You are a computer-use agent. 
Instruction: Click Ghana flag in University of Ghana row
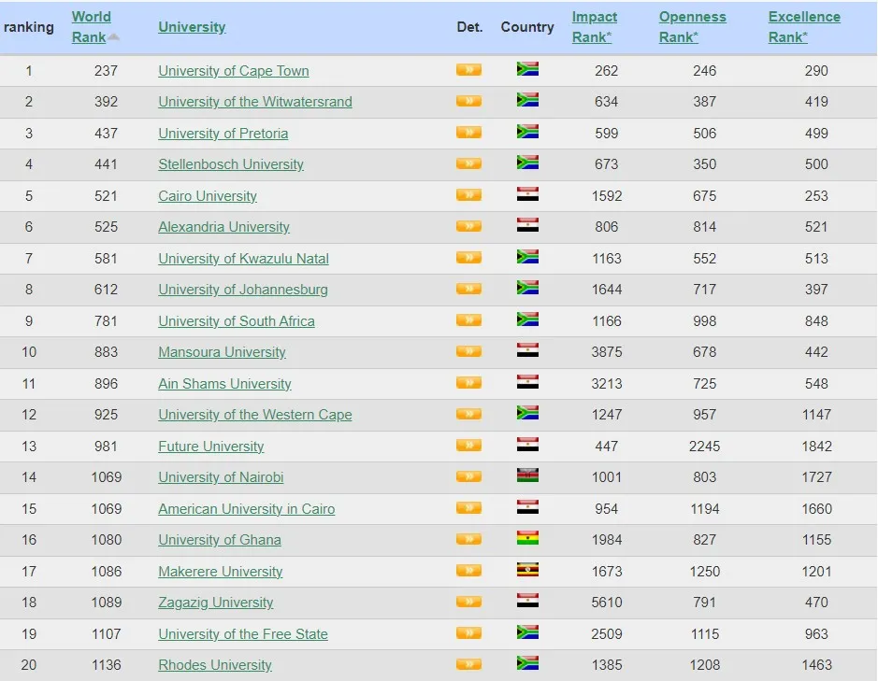(527, 538)
